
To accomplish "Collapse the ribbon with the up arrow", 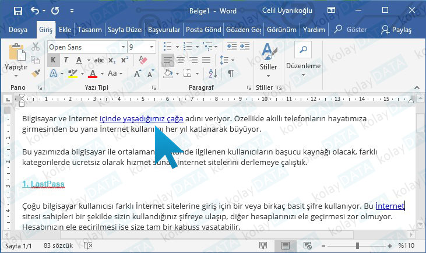I will [x=417, y=87].
